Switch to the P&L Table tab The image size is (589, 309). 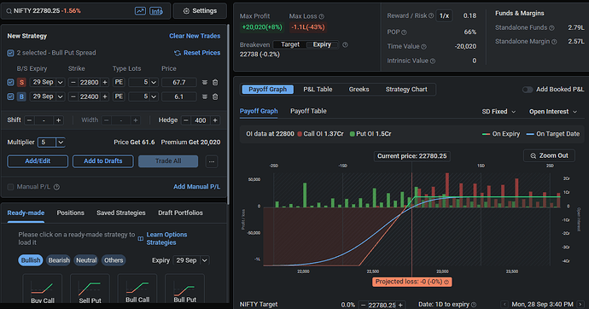point(318,90)
